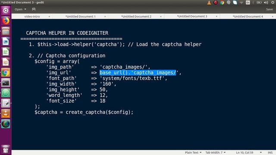276x155 pixels.
Task: Click the '160' img_width value
Action: 107,84
